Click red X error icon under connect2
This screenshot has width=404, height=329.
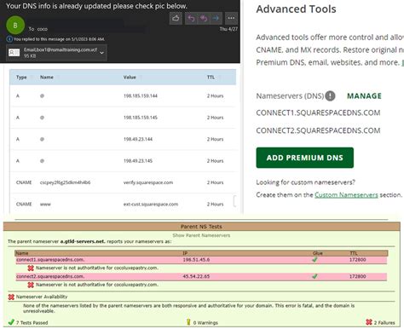[31, 285]
